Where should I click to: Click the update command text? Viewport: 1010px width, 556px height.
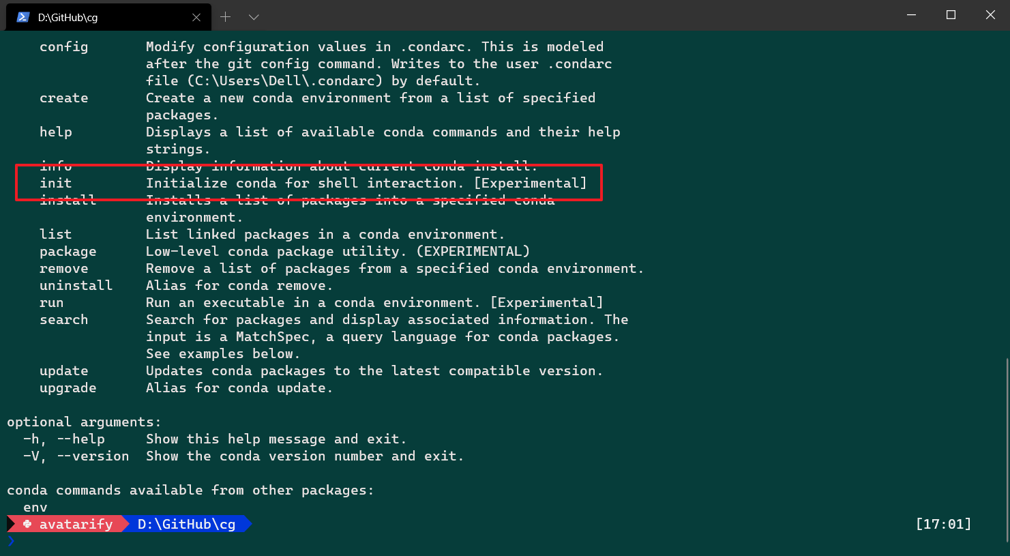point(63,370)
